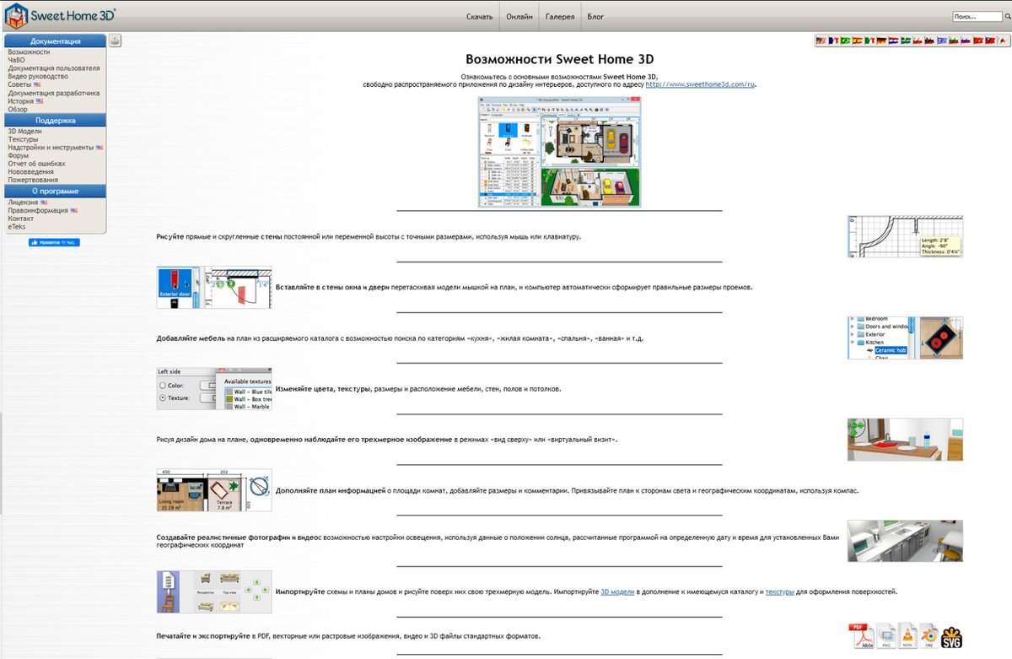The width and height of the screenshot is (1012, 659).
Task: Follow the inline текстуры link
Action: [779, 591]
